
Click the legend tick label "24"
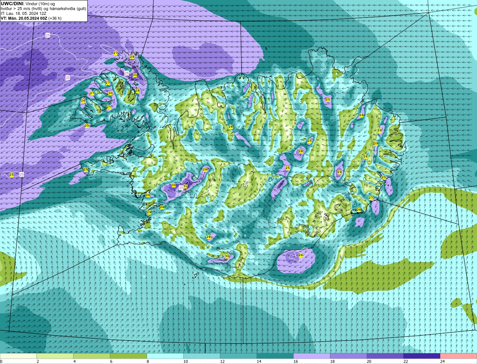click(442, 361)
